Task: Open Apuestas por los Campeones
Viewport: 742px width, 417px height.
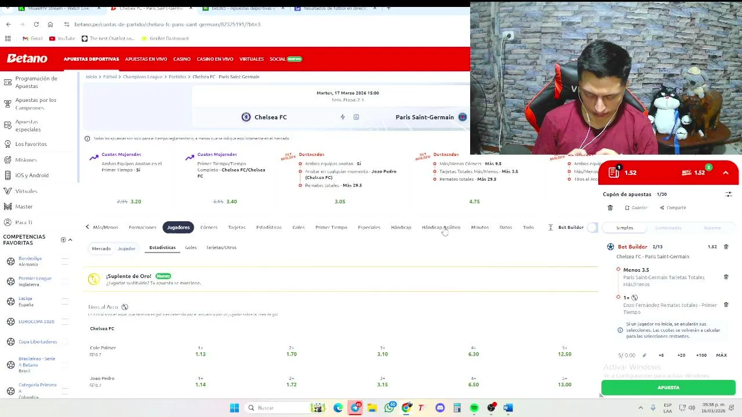Action: click(x=35, y=104)
